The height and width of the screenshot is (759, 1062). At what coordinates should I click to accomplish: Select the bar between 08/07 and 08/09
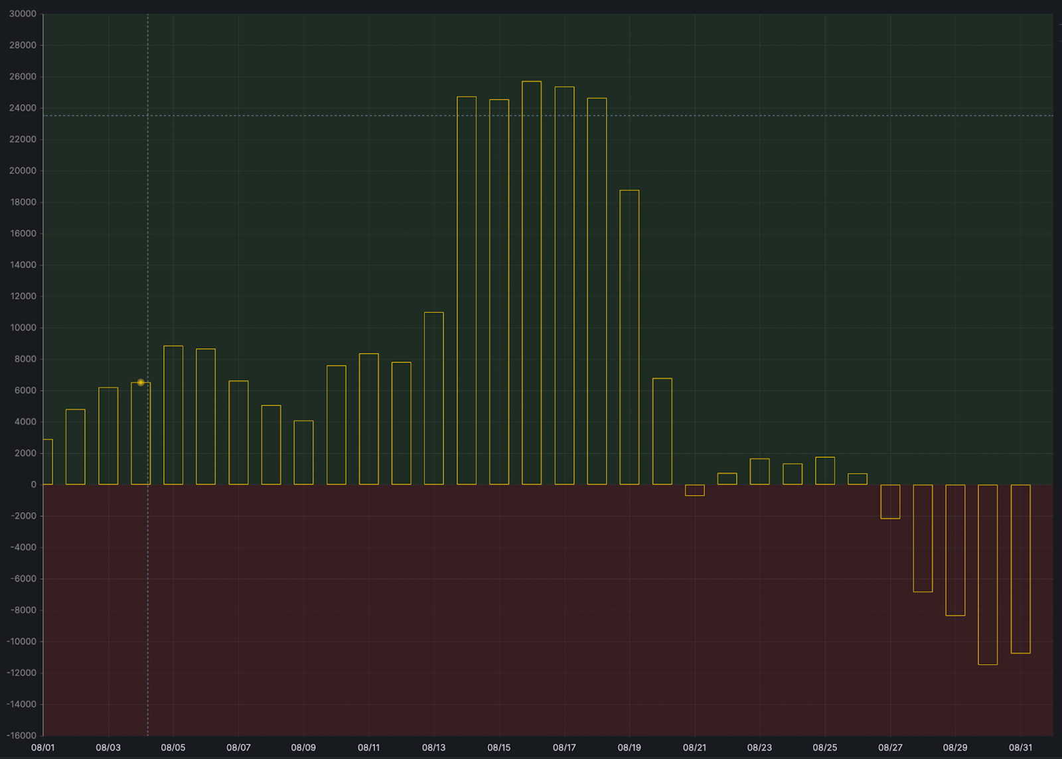pos(271,445)
